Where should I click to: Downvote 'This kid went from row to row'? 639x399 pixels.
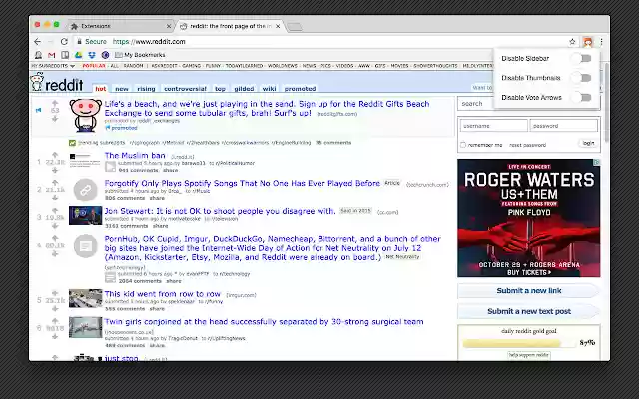55,309
